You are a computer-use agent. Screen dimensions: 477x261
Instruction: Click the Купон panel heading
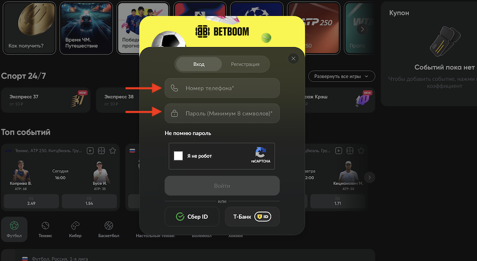[399, 13]
